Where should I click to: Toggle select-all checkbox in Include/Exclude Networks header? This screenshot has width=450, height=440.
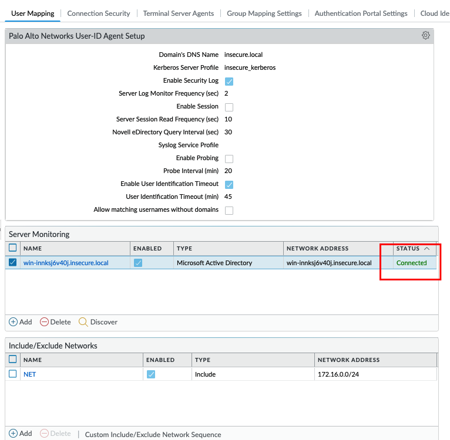(13, 360)
